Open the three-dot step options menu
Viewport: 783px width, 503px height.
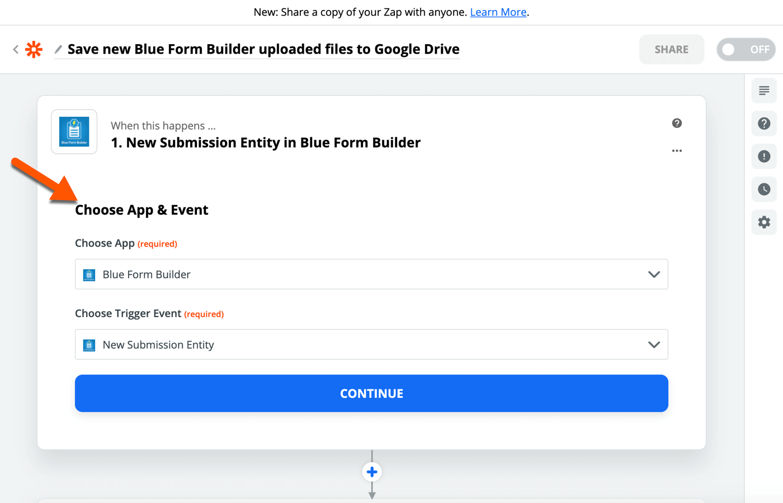point(677,150)
